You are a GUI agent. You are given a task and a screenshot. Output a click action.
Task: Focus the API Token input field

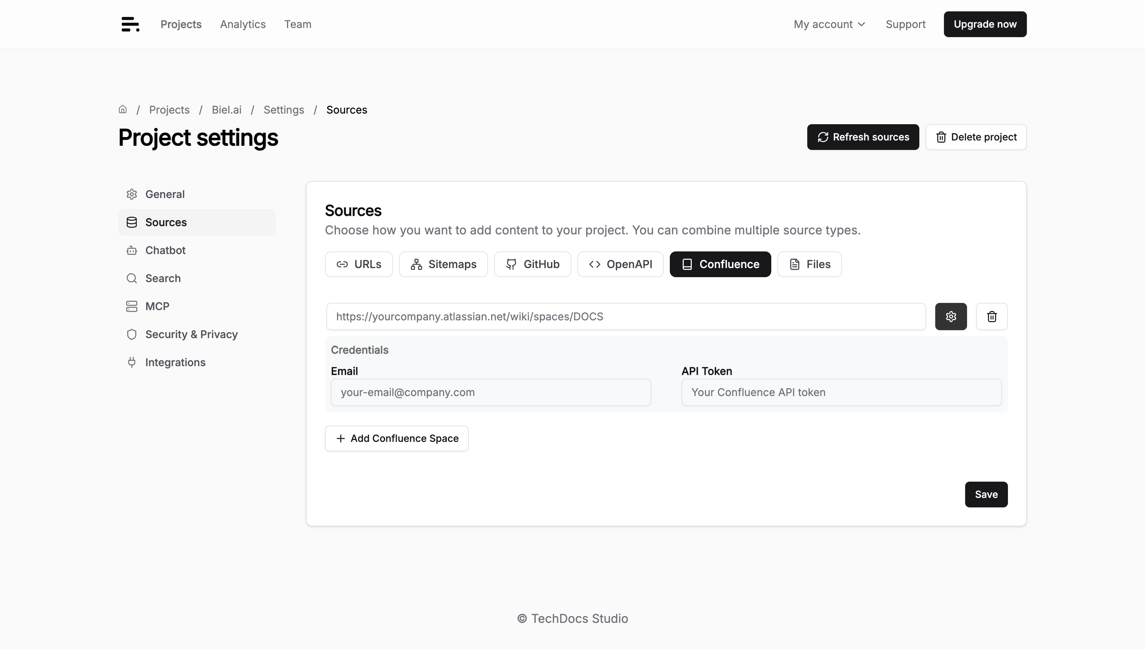coord(841,392)
